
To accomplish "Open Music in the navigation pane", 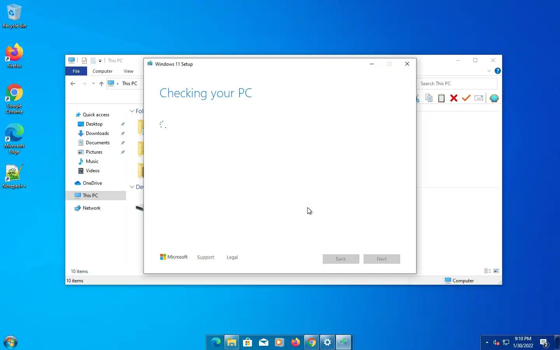I will [92, 161].
